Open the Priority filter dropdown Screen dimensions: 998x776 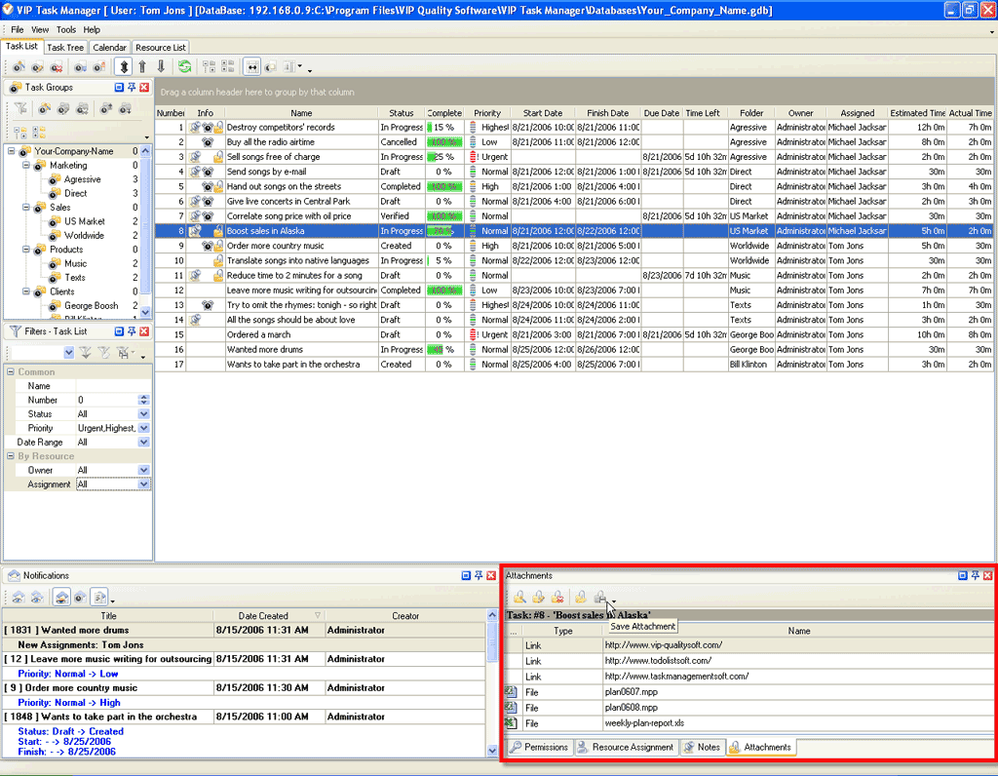pos(144,428)
